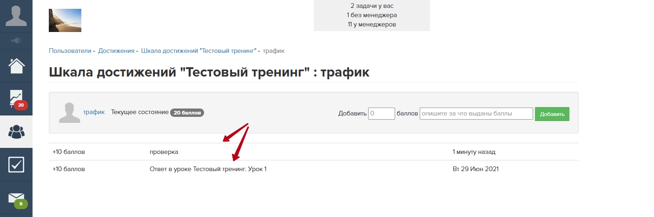Open the mail icon with 9 badge

tap(16, 198)
